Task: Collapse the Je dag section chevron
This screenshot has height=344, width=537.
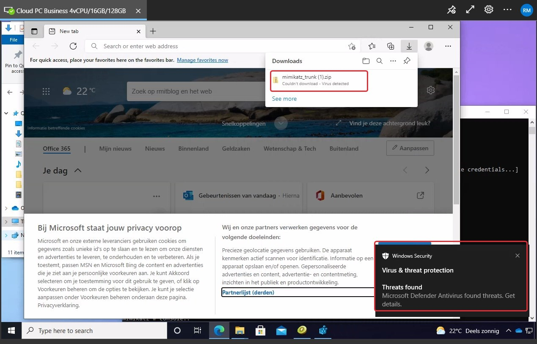Action: (77, 171)
